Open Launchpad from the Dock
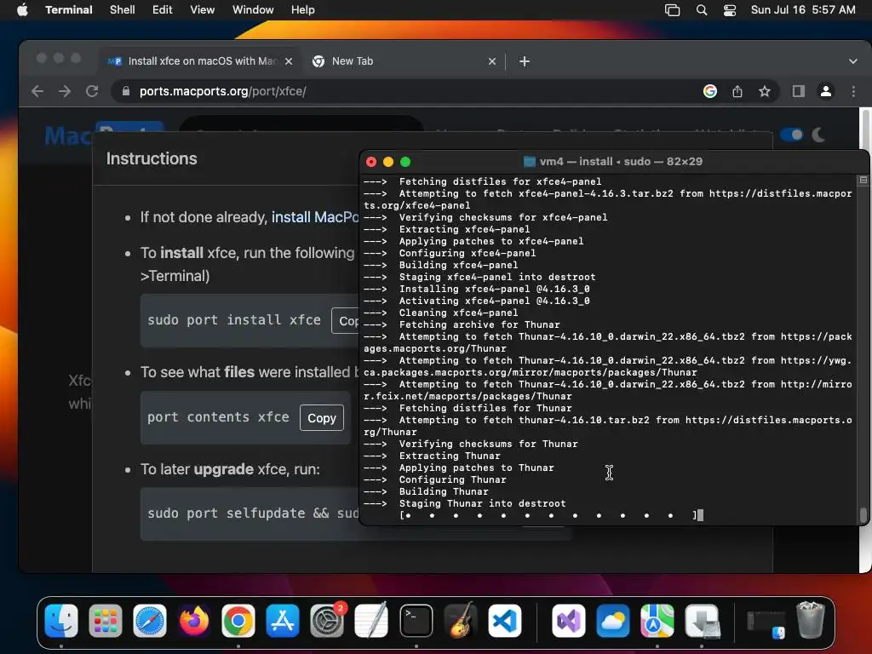 tap(105, 621)
